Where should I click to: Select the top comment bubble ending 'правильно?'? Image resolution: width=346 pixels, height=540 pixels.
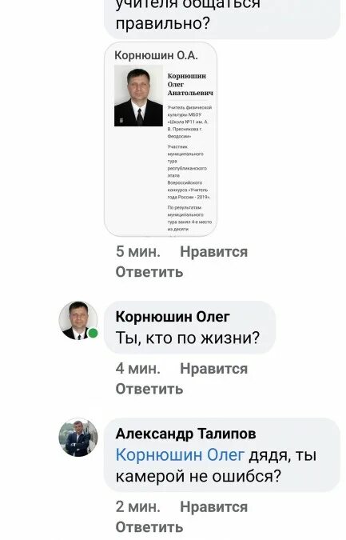[x=222, y=19]
